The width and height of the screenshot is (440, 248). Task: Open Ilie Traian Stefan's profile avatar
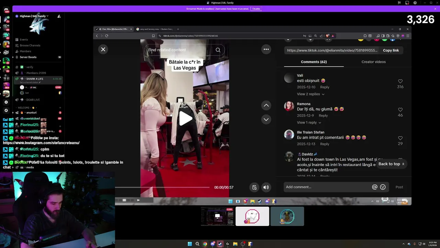[289, 134]
